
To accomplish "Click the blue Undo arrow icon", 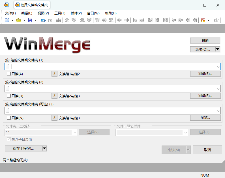I will point(43,20).
